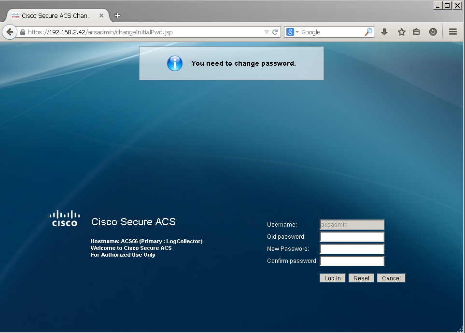Click the Cancel button

point(391,278)
